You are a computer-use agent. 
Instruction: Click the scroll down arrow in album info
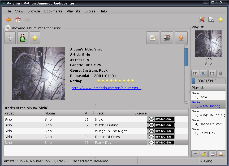tap(186, 102)
